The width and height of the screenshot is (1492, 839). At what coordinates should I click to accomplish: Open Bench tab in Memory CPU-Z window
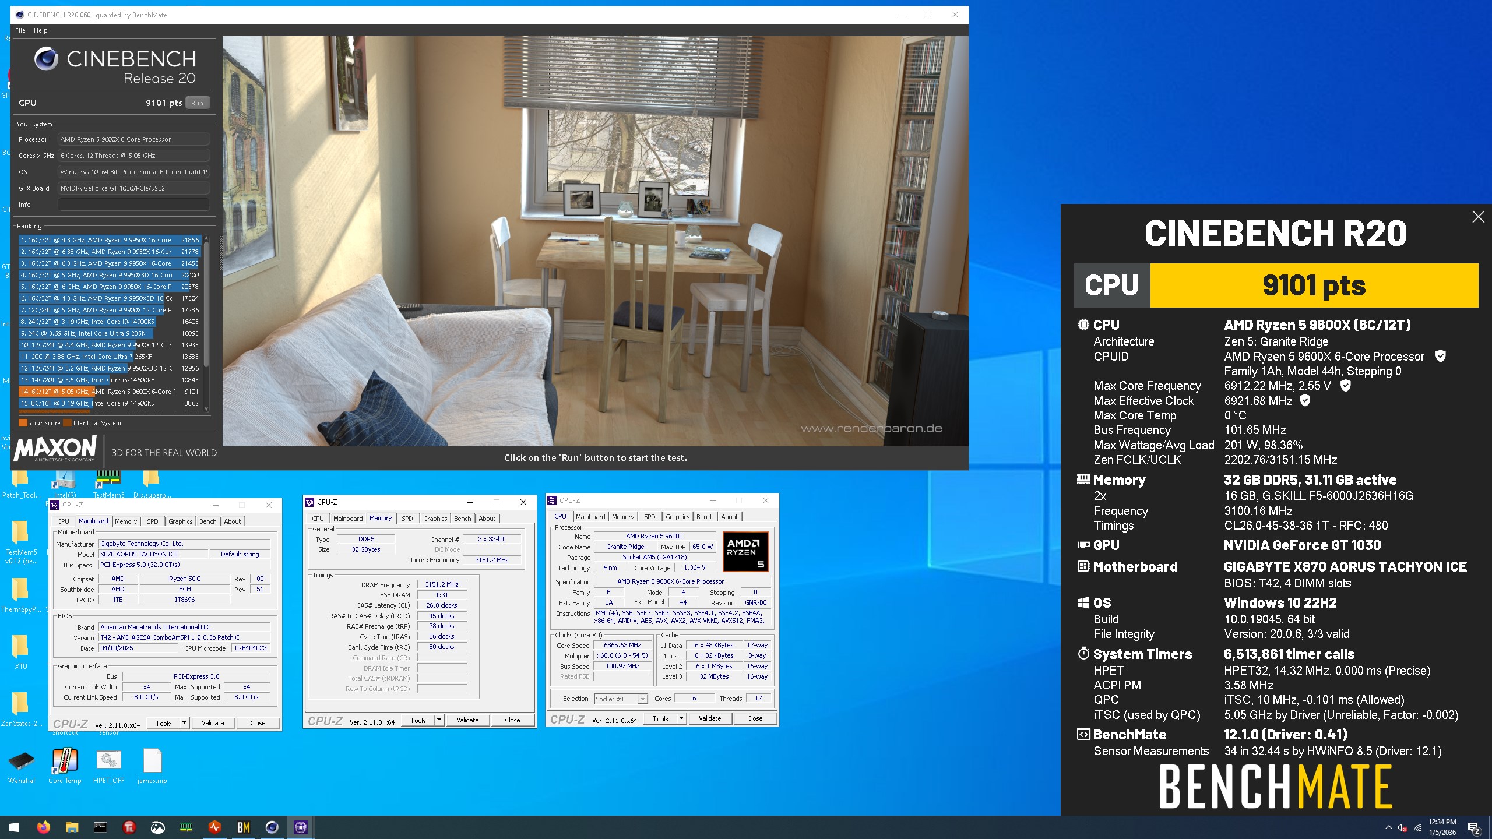point(462,519)
